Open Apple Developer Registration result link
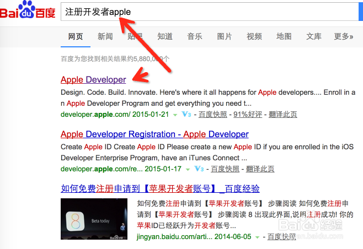The height and width of the screenshot is (249, 363). (154, 134)
